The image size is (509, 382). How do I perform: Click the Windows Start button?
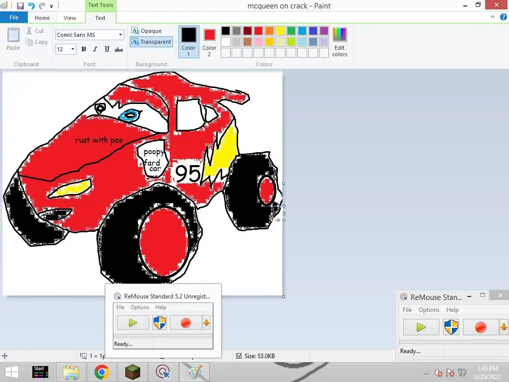click(12, 372)
